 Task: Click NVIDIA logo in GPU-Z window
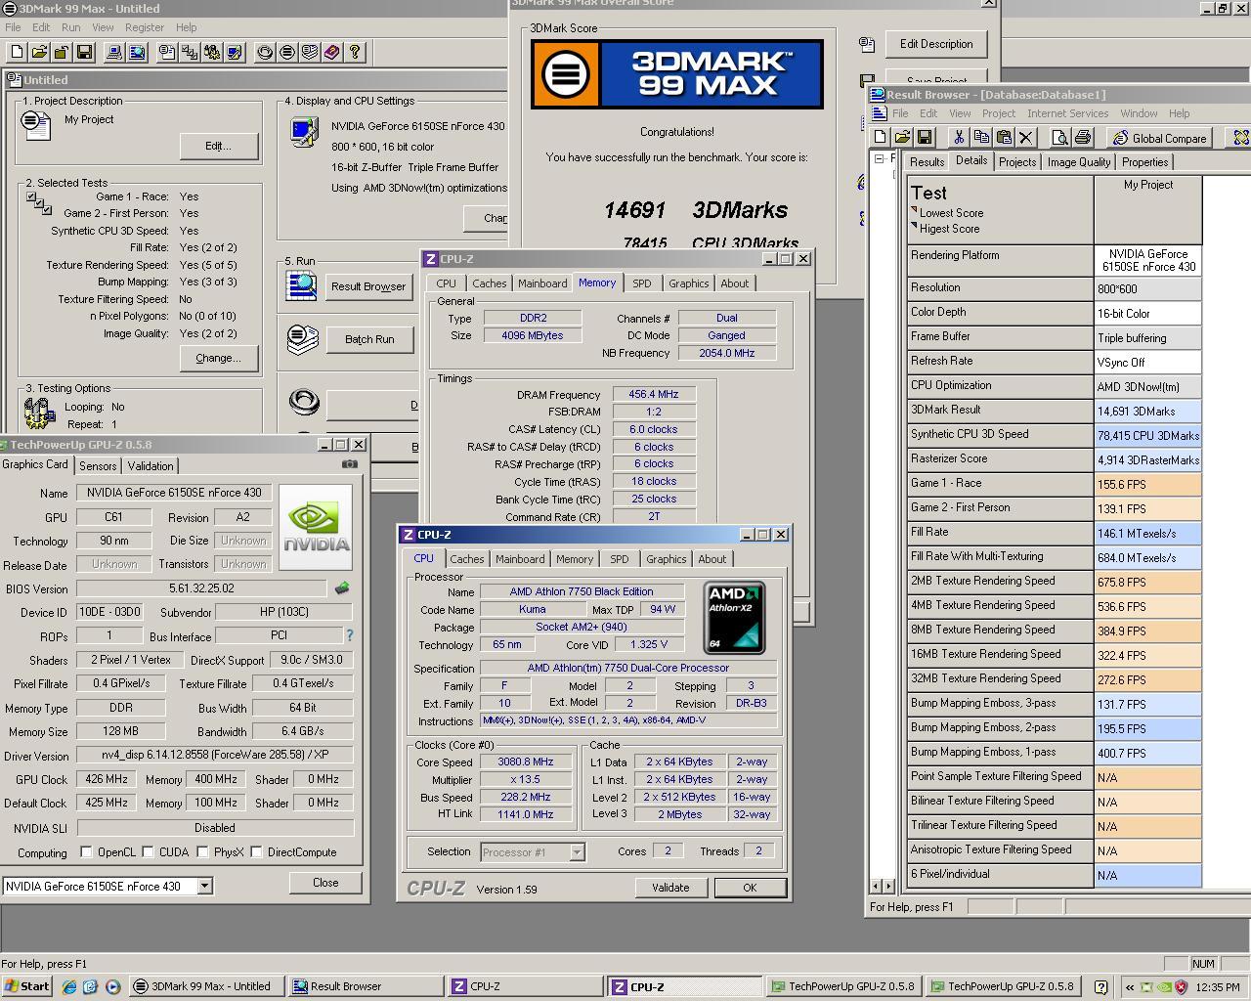click(x=315, y=527)
